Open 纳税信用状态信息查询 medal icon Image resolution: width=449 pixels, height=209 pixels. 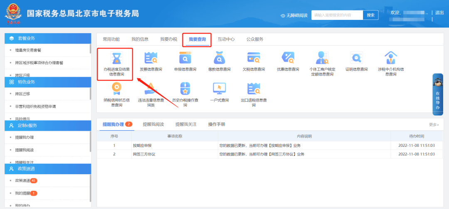tap(116, 89)
